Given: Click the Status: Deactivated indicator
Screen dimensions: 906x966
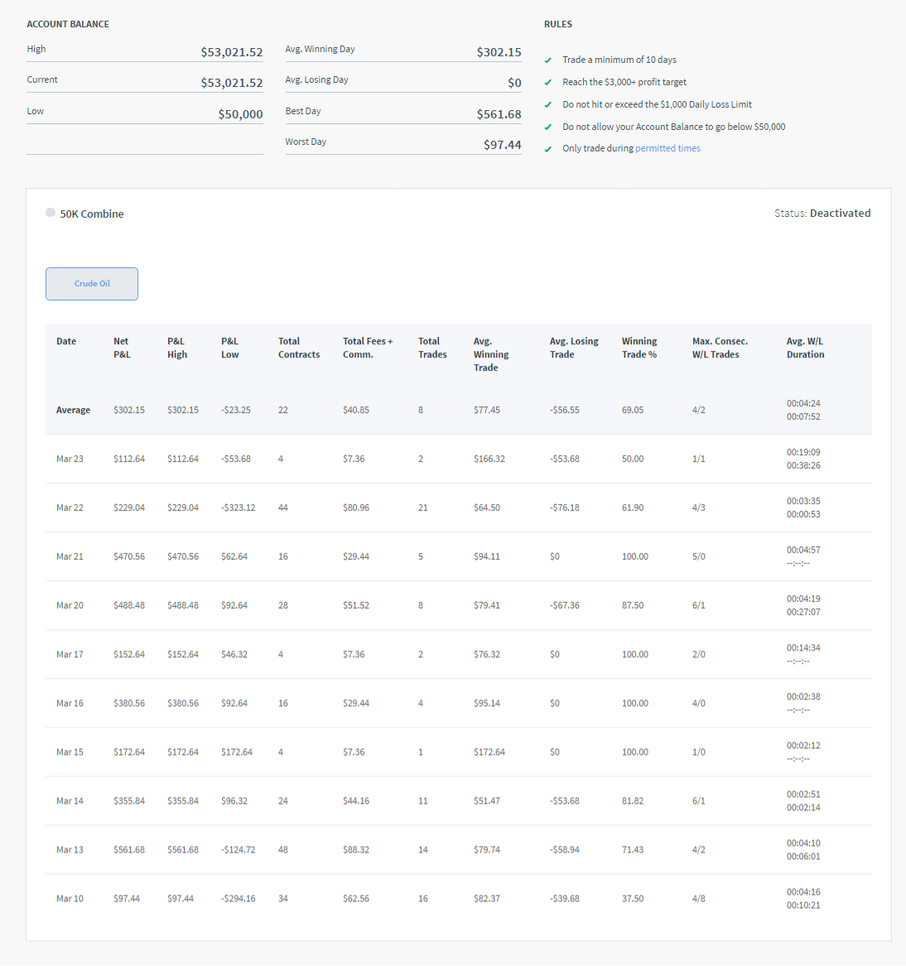Looking at the screenshot, I should [x=822, y=213].
